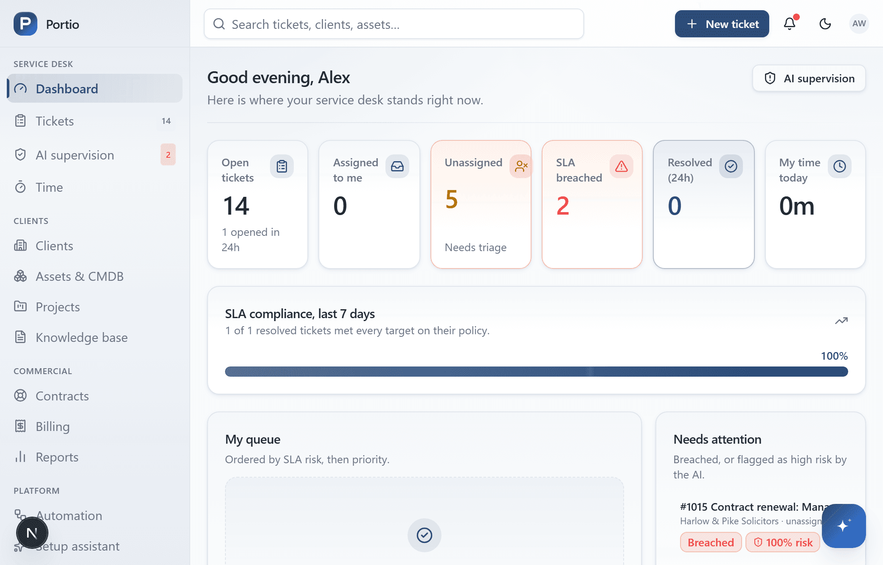Open AI supervision sidebar item

95,155
